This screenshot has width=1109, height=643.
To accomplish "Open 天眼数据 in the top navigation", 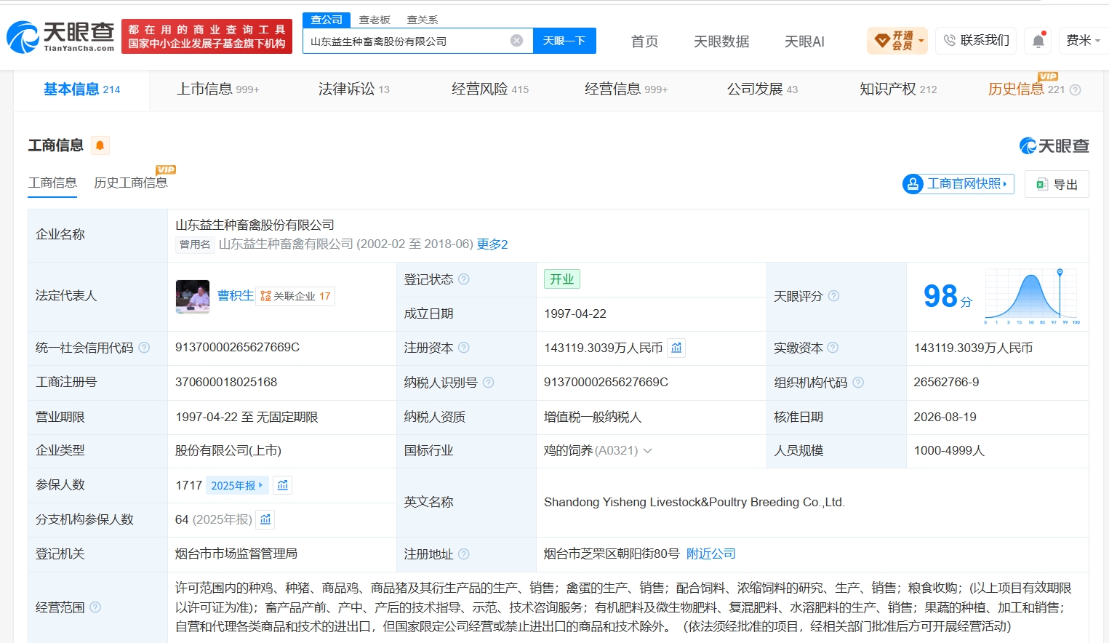I will click(x=721, y=41).
